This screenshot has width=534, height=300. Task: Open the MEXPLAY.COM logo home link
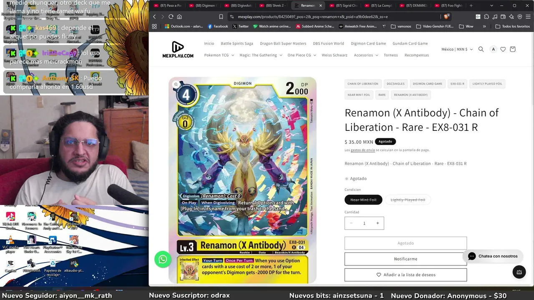tap(178, 49)
